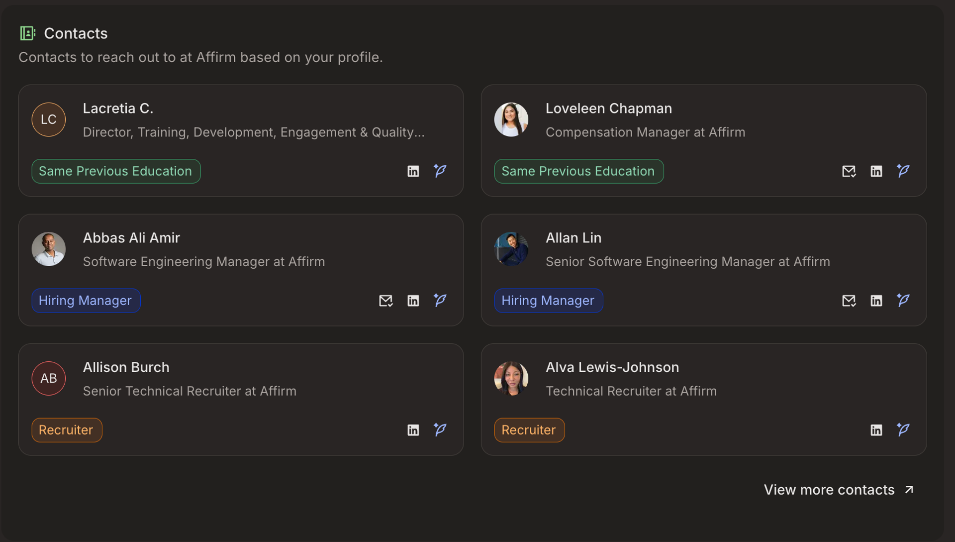Click Loveleen Chapman's profile photo

(511, 119)
